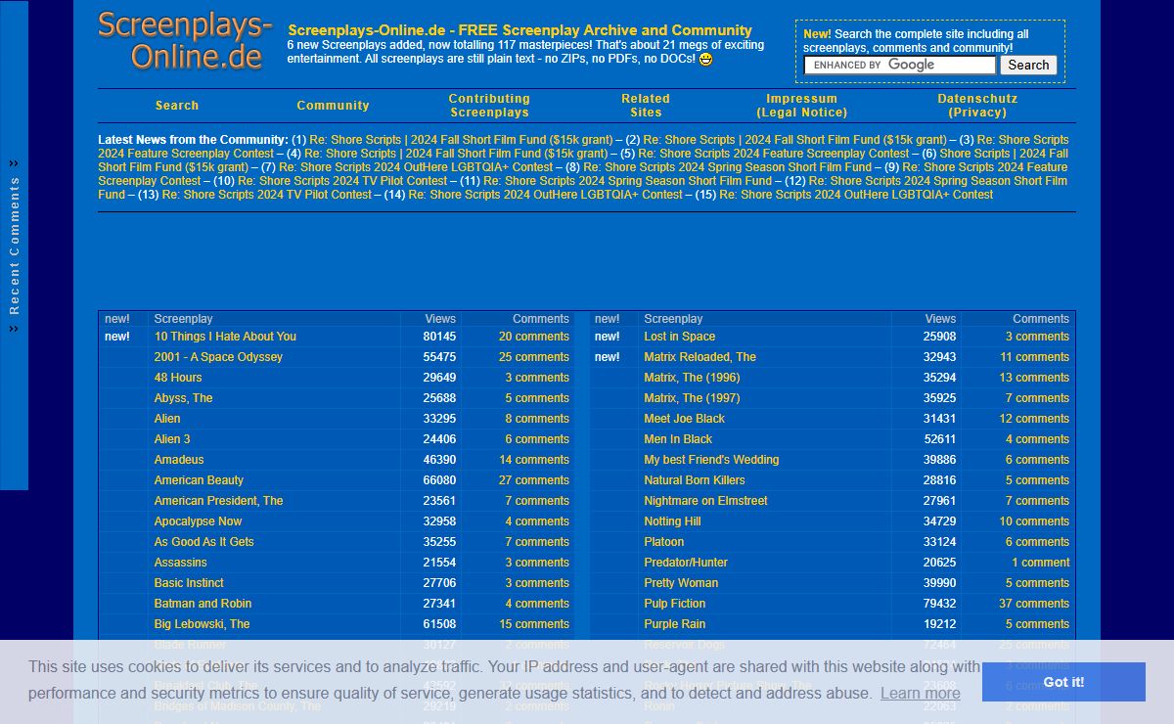View 27 comments for American Beauty
This screenshot has width=1174, height=724.
click(533, 480)
